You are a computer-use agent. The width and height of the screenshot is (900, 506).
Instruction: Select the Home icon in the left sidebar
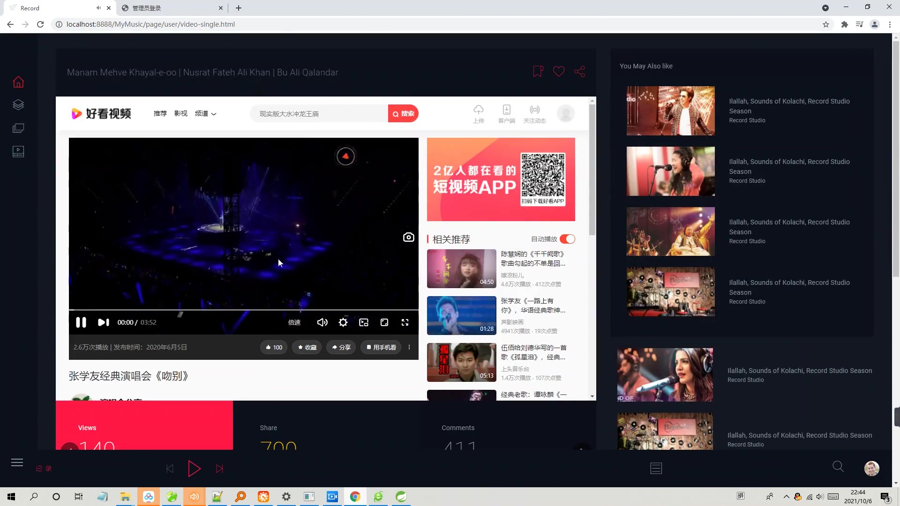18,82
